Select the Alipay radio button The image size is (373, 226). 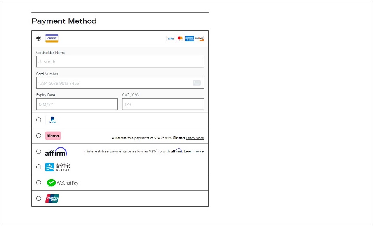38,167
